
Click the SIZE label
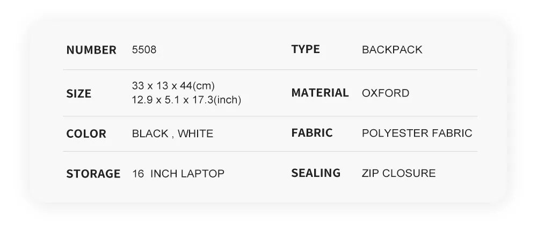79,94
